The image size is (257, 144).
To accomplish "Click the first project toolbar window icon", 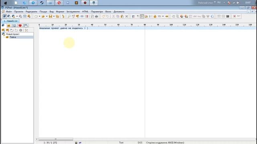I will pos(4,16).
